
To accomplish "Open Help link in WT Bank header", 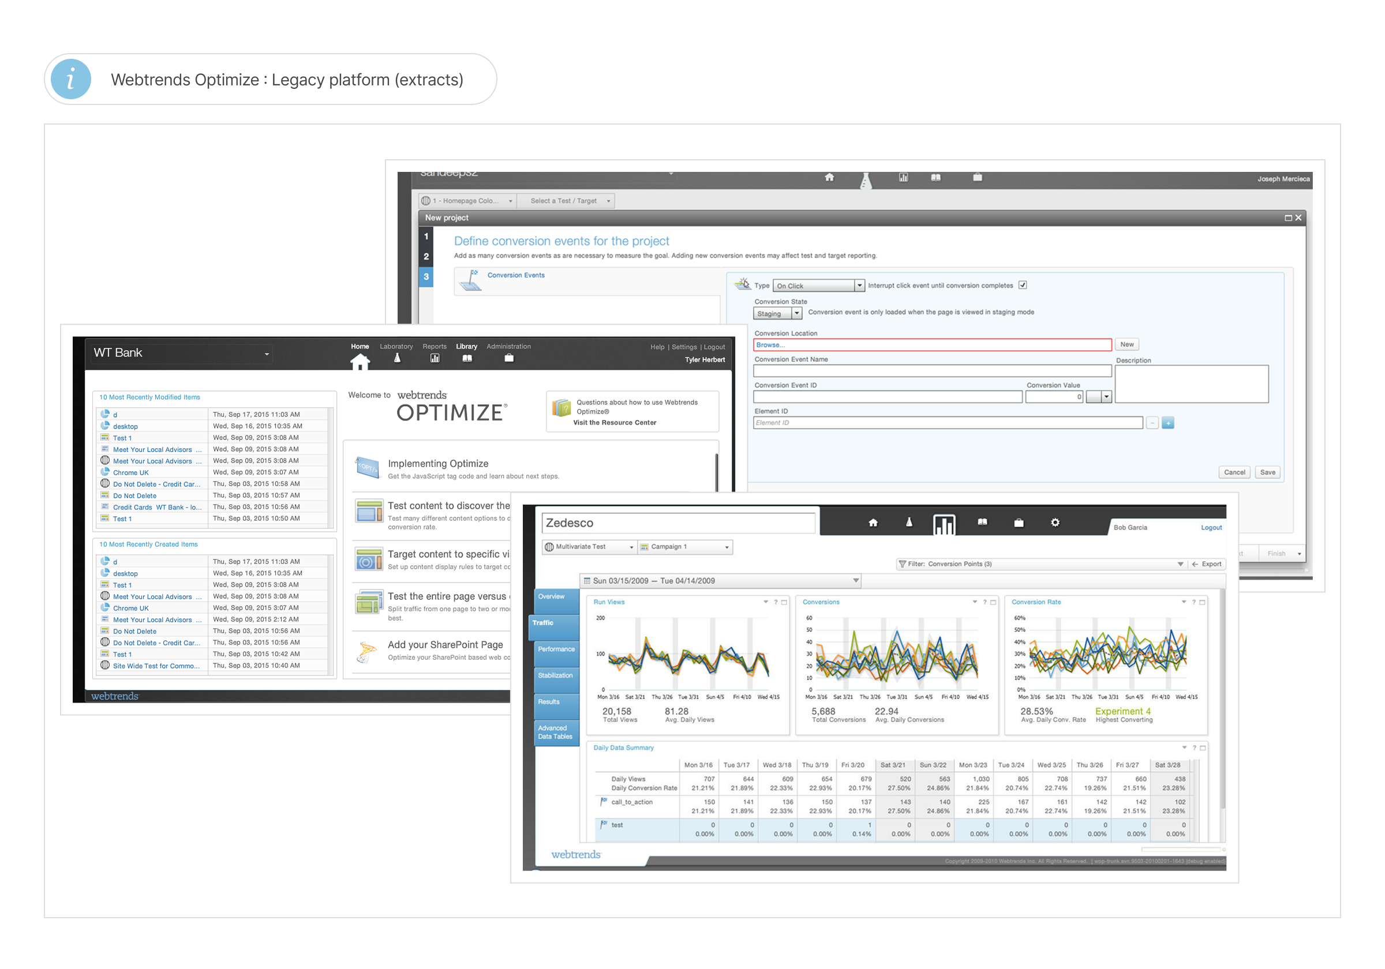I will (x=657, y=347).
